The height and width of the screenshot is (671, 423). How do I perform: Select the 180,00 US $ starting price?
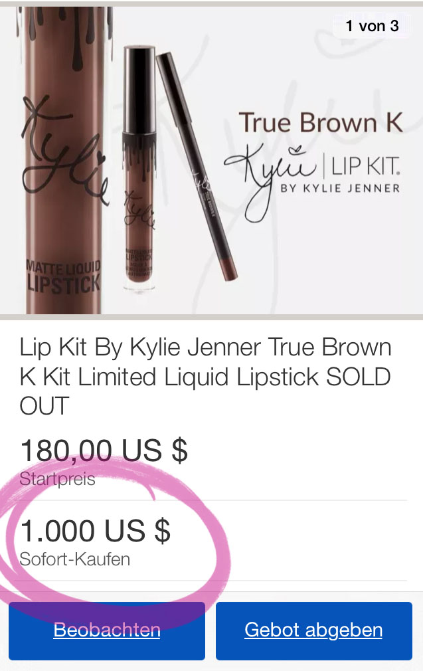pos(104,450)
